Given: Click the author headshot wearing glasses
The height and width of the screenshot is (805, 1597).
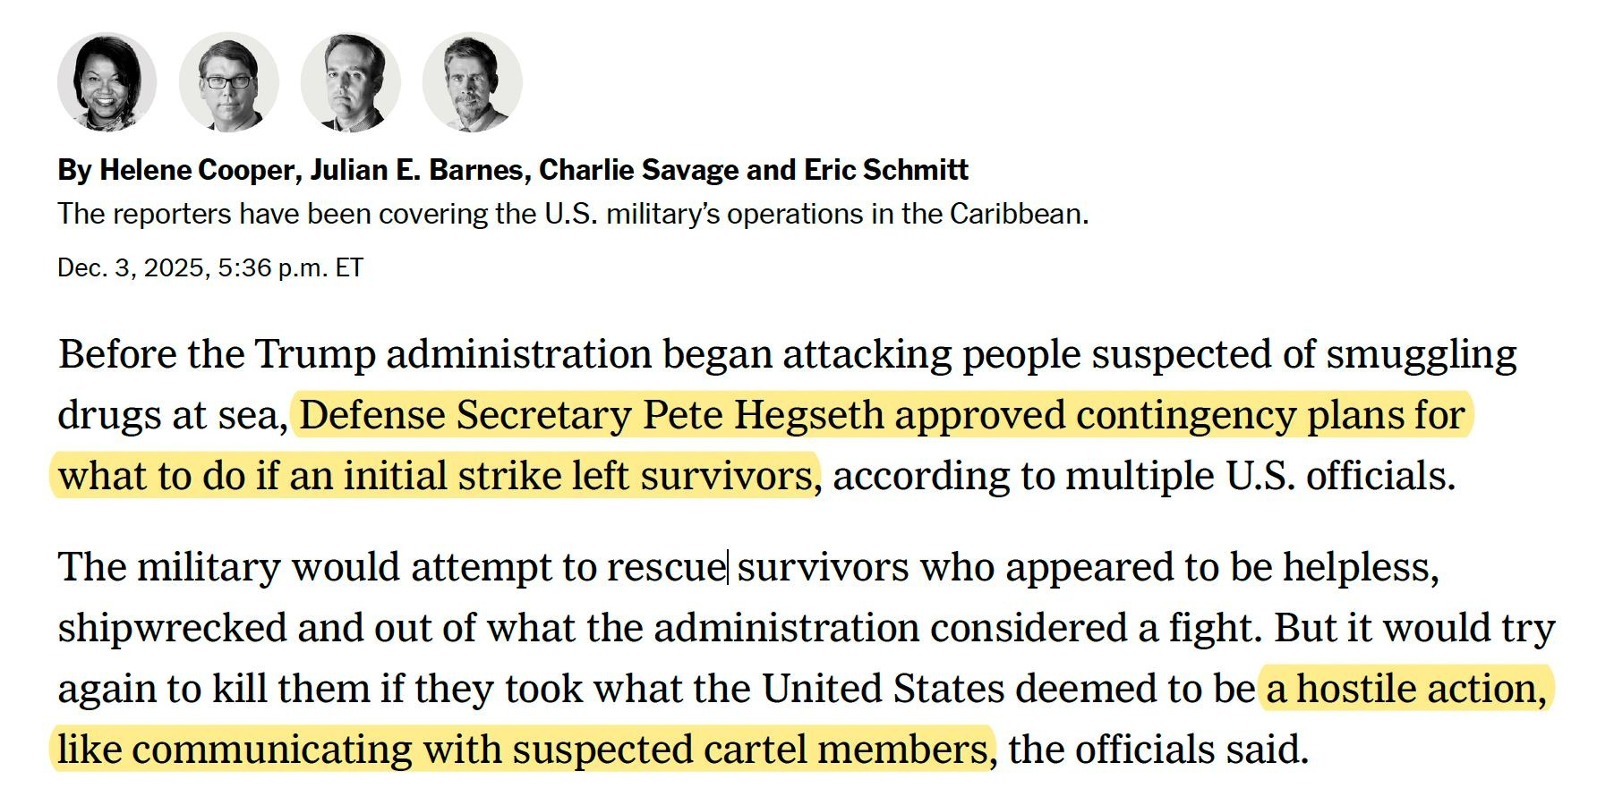Looking at the screenshot, I should pos(228,82).
